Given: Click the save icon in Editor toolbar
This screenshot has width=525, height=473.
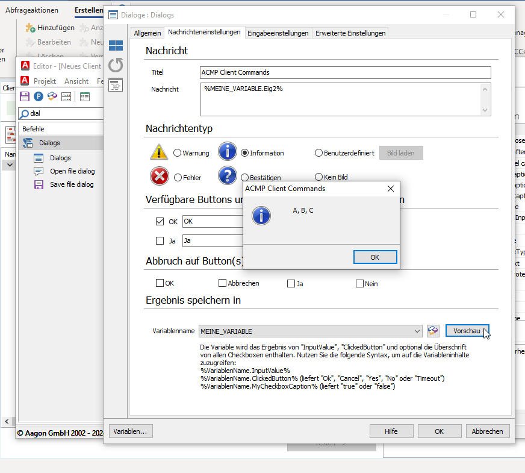Looking at the screenshot, I should coord(25,96).
